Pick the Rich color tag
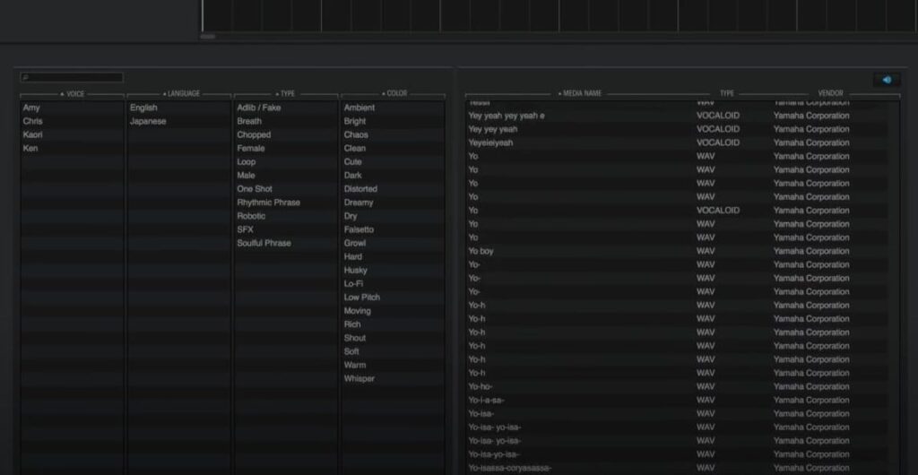Screen dimensions: 918x475 tap(394, 324)
